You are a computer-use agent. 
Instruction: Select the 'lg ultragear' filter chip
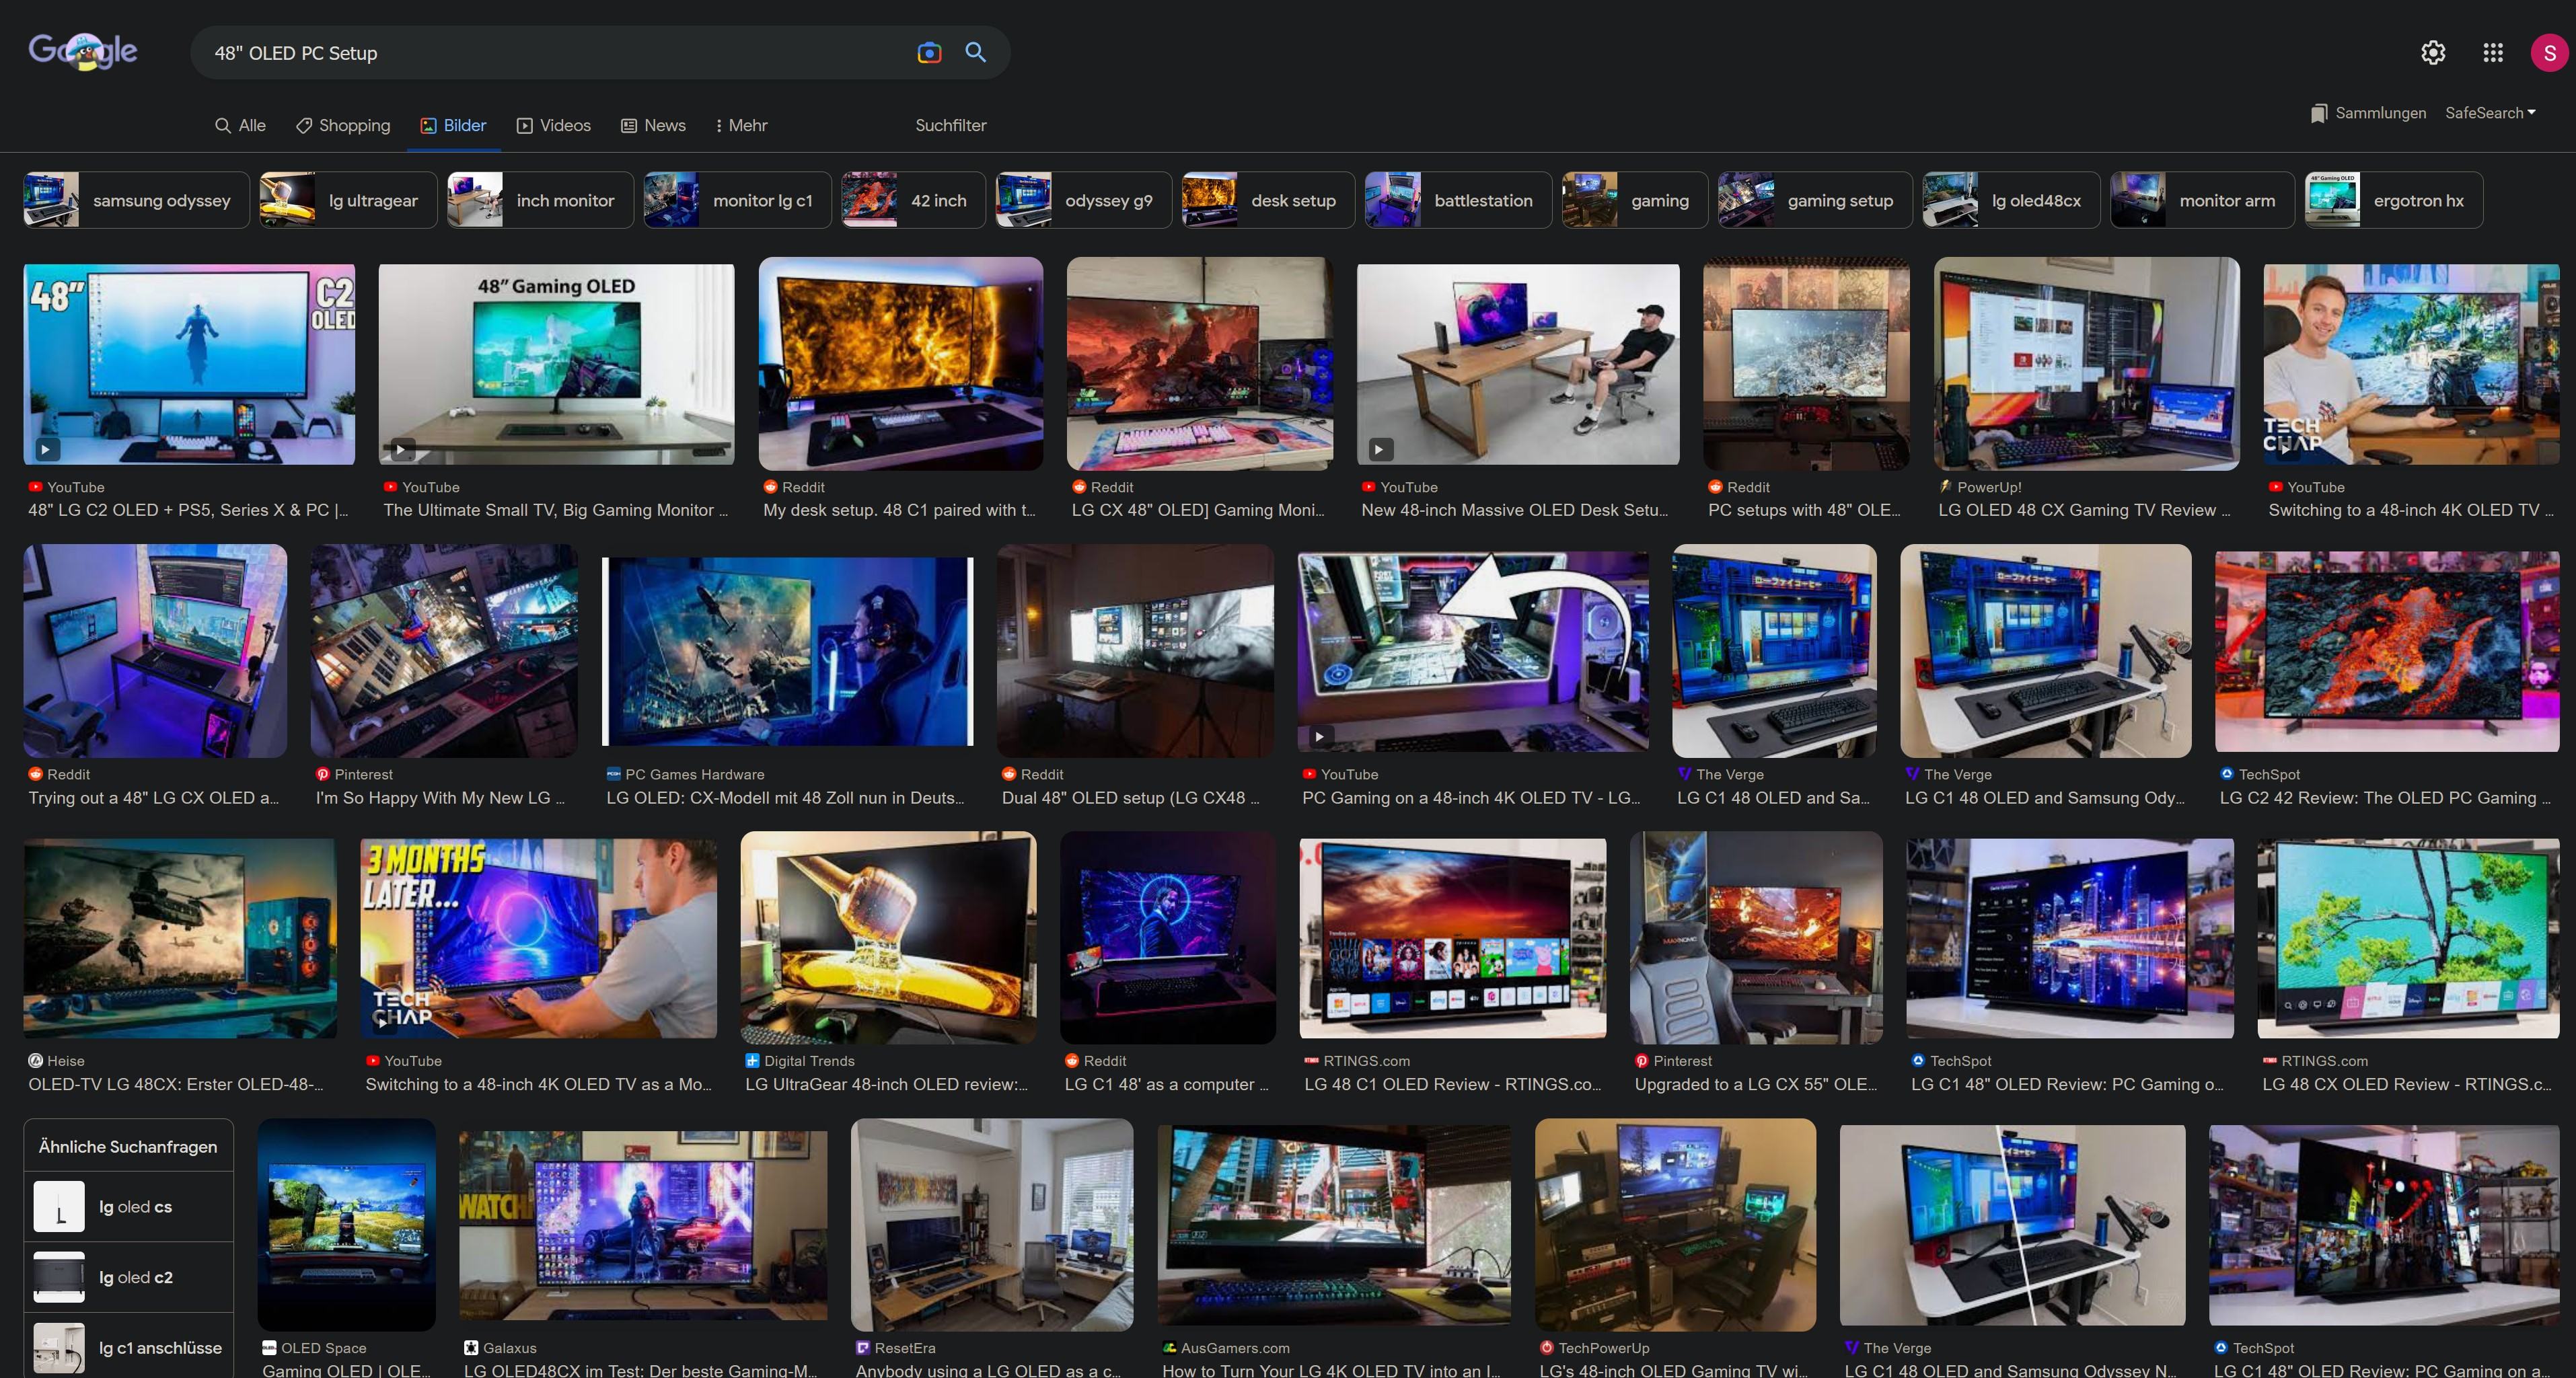click(348, 200)
